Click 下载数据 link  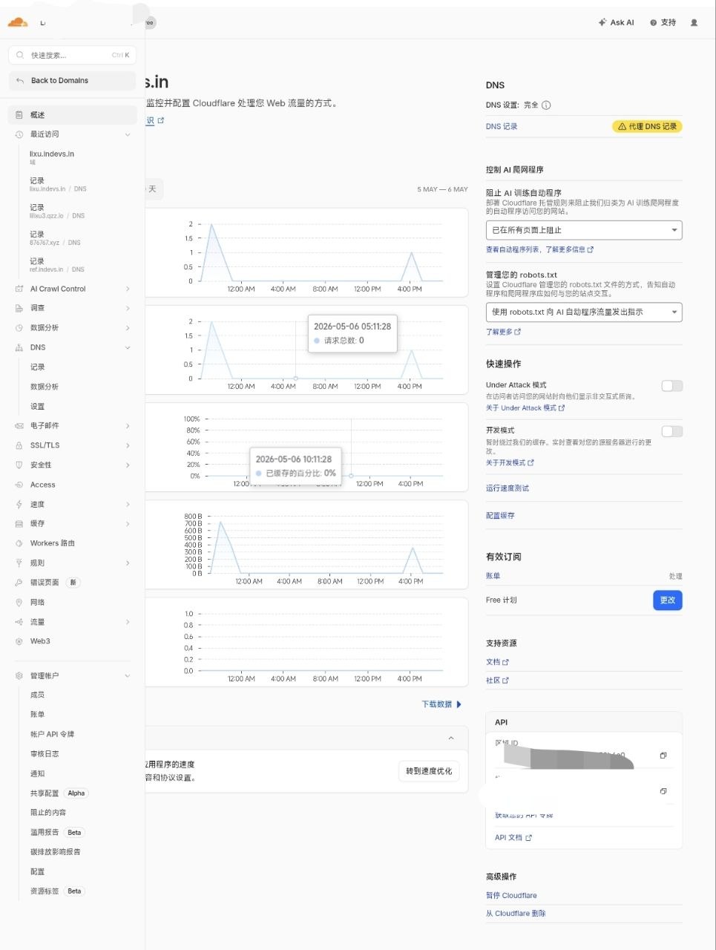tap(436, 704)
